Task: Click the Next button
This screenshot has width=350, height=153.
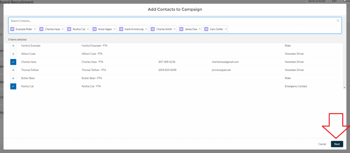Action: pos(337,144)
